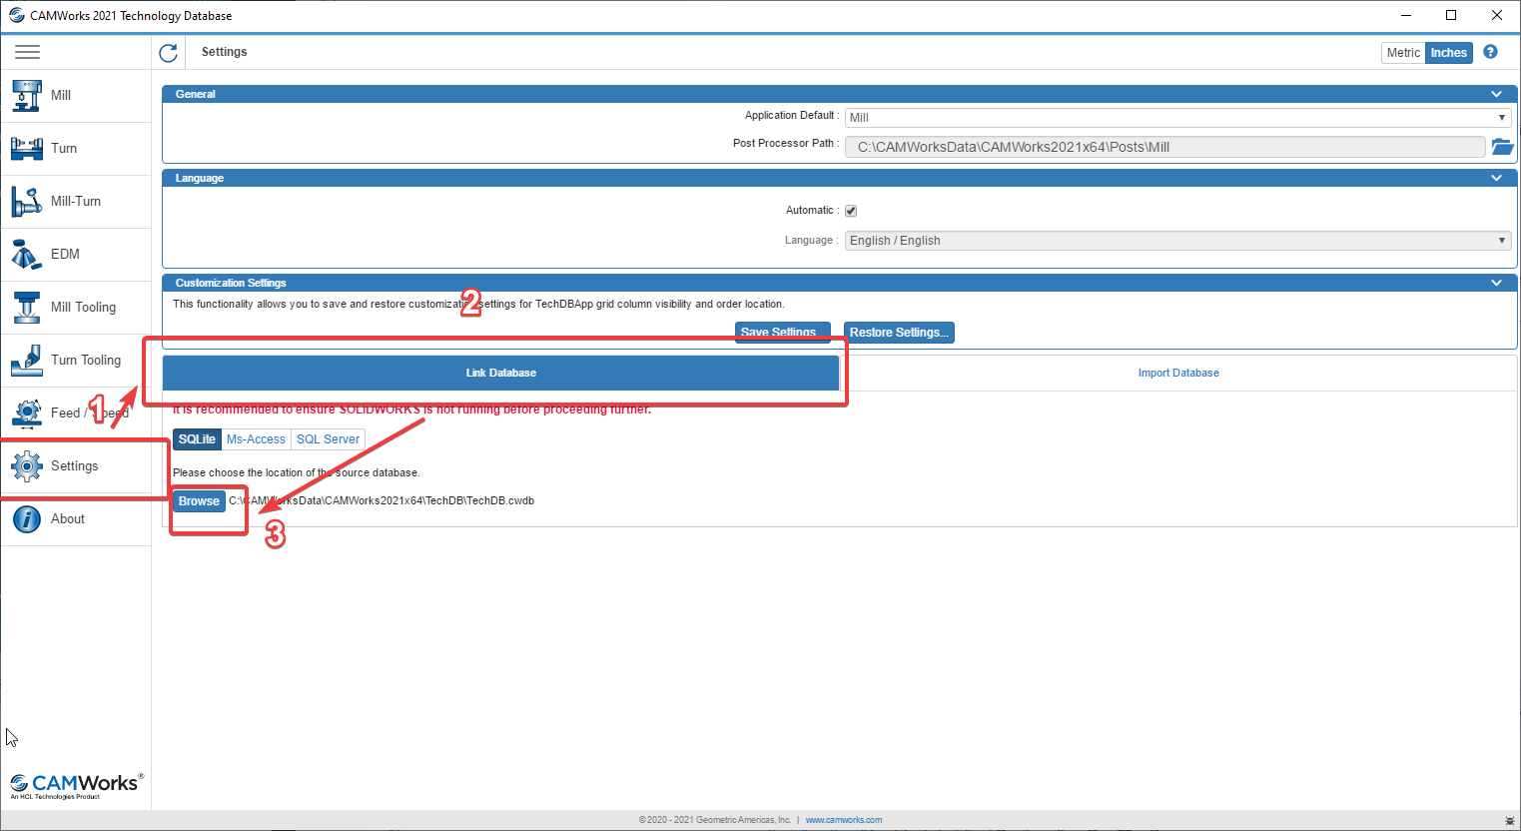1521x831 pixels.
Task: Click the refresh icon beside Settings title
Action: click(x=169, y=53)
